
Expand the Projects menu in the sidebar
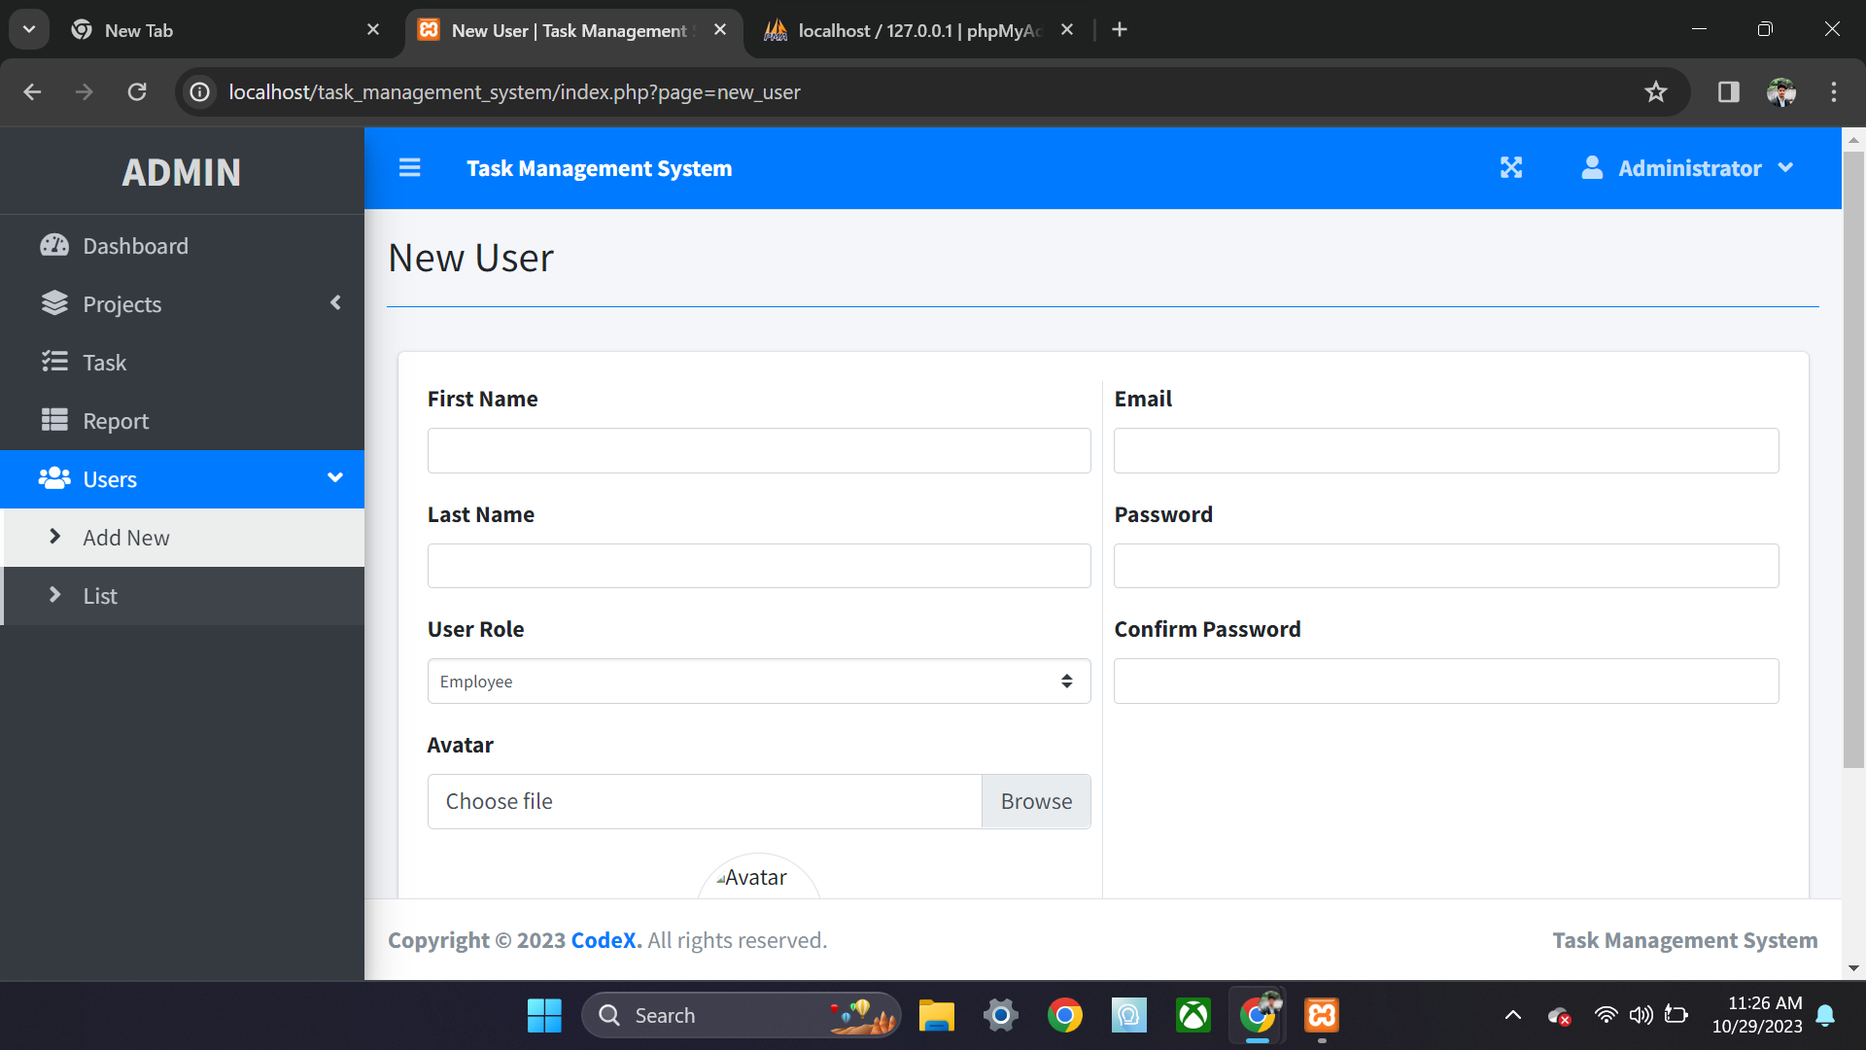pyautogui.click(x=122, y=303)
